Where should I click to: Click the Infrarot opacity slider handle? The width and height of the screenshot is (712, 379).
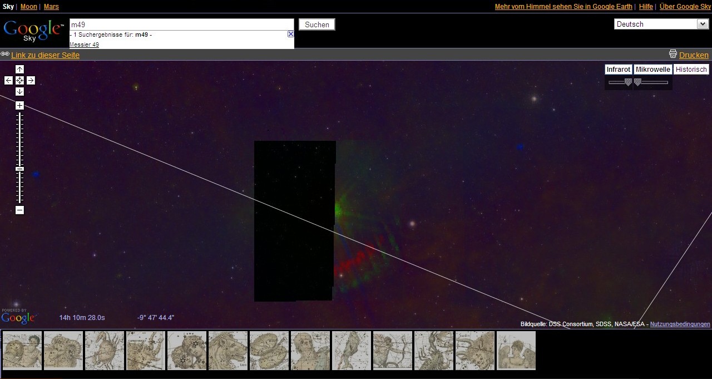628,82
